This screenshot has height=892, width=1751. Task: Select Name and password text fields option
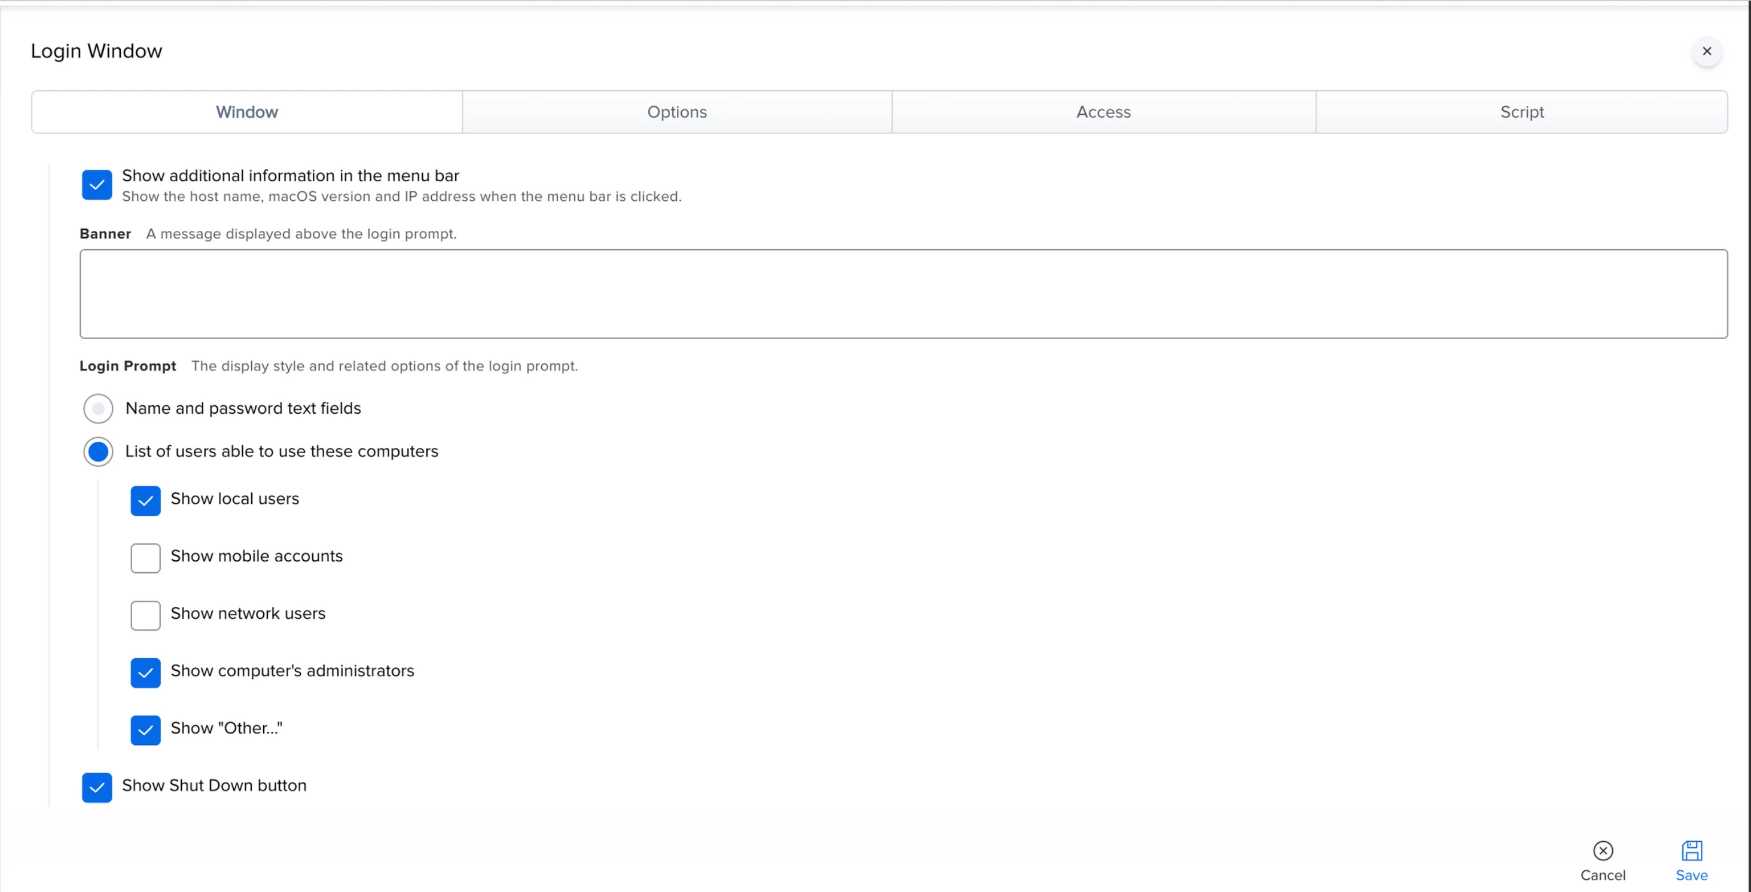tap(98, 408)
